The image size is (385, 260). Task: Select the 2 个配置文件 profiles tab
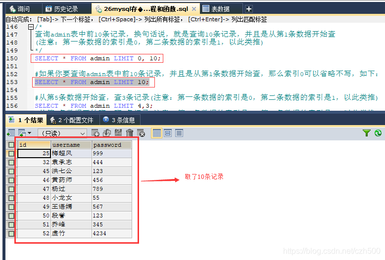[72, 120]
